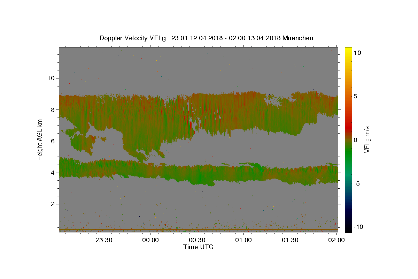This screenshot has height=279, width=418.
Task: Click the 'VELg m/s' colorbar title
Action: (x=367, y=140)
